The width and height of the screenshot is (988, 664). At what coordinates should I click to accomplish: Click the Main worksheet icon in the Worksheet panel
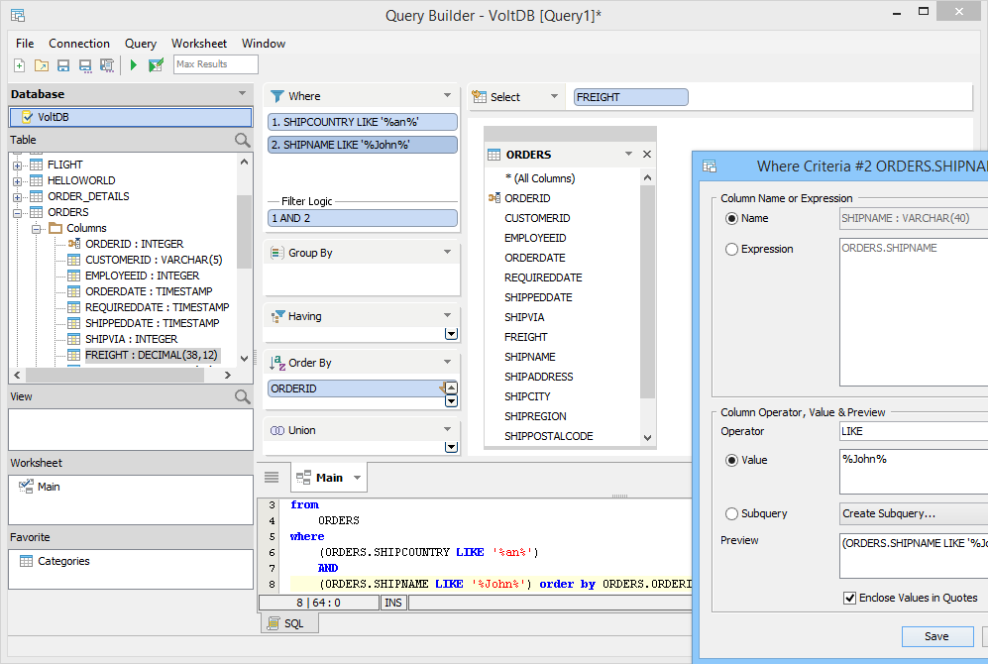click(x=26, y=487)
